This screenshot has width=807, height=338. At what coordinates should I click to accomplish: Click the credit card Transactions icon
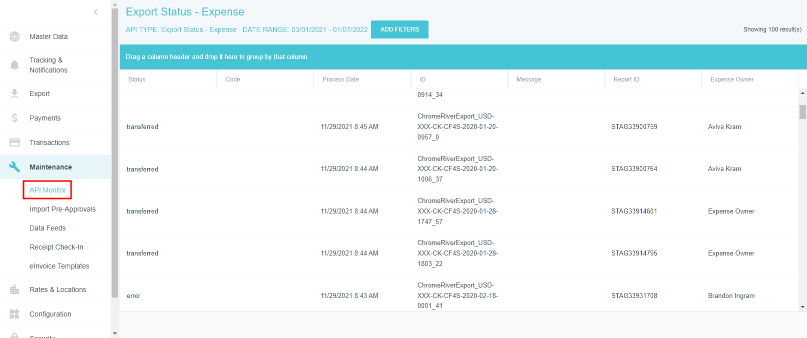coord(15,142)
